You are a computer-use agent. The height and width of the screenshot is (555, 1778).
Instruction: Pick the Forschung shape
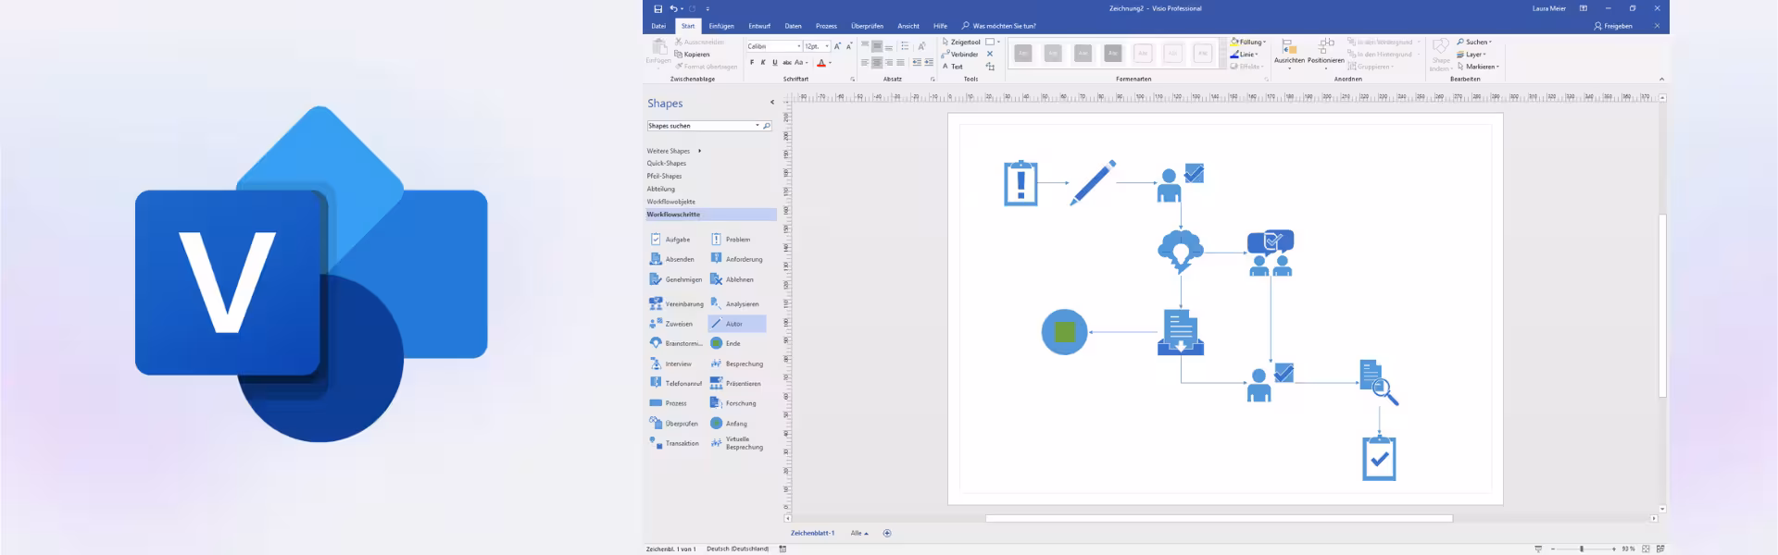click(733, 403)
